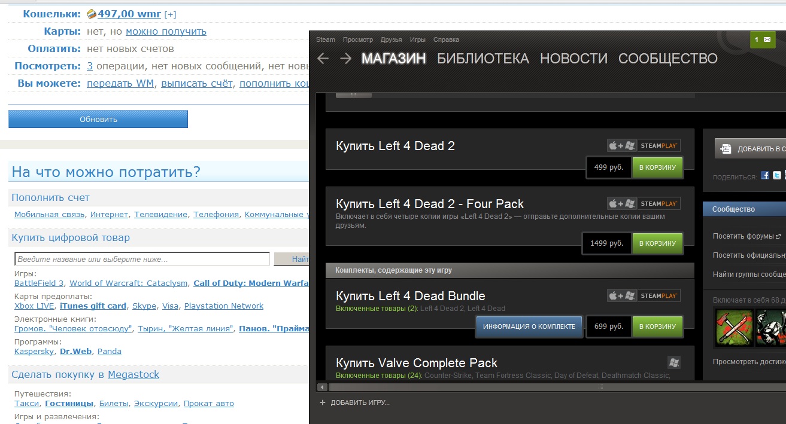Add Left 4 Dead Bundle to cart
Viewport: 786px width, 424px height.
click(x=658, y=327)
